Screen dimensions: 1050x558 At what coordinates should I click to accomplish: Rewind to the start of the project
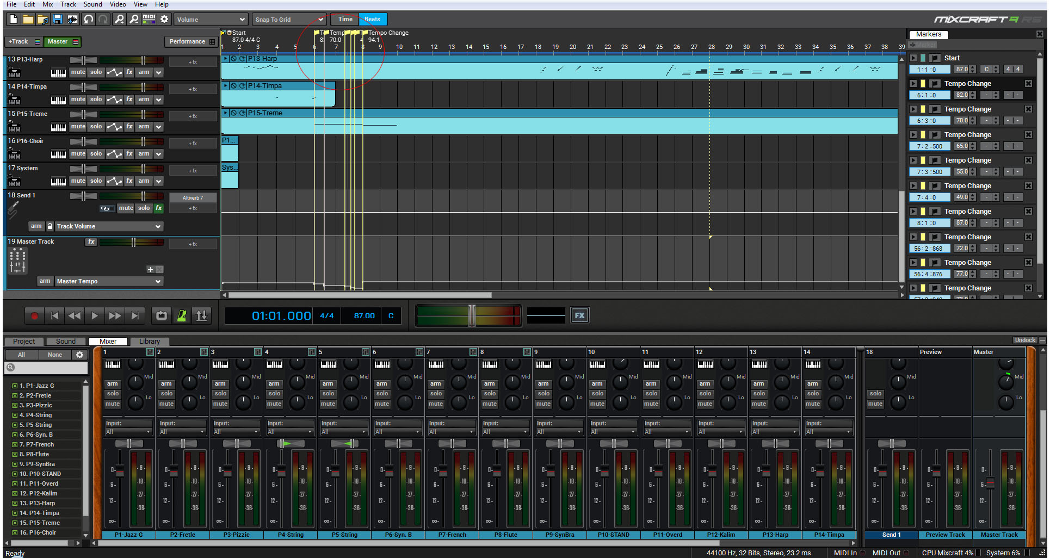pyautogui.click(x=54, y=316)
